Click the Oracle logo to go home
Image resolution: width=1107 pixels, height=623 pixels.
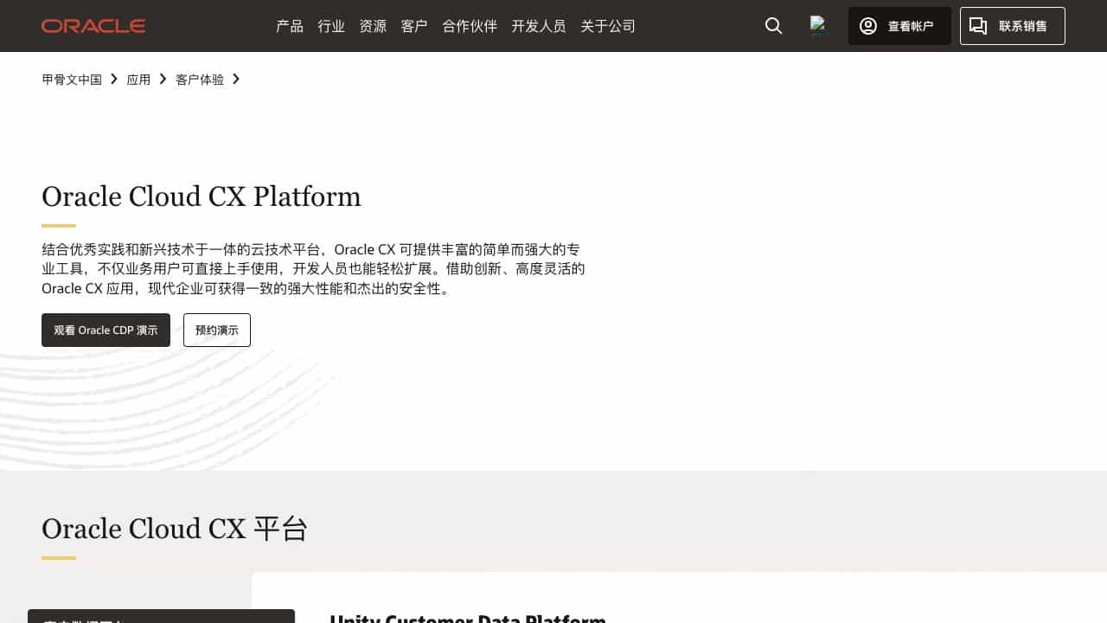tap(93, 25)
